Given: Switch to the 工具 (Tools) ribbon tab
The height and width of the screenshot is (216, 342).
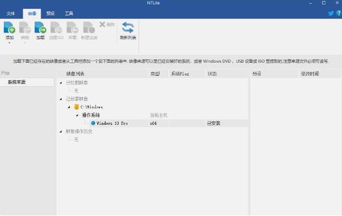Looking at the screenshot, I should pyautogui.click(x=69, y=14).
